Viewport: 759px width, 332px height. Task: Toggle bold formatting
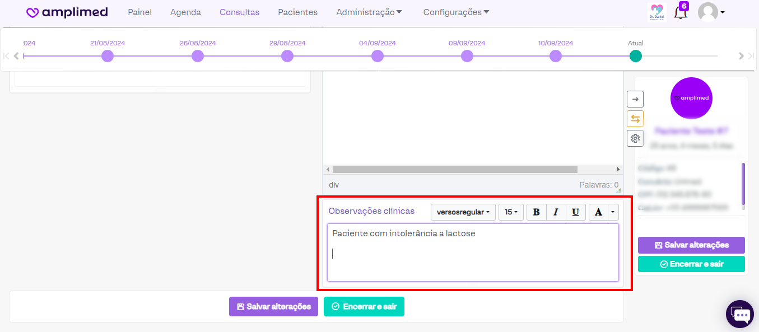[537, 212]
